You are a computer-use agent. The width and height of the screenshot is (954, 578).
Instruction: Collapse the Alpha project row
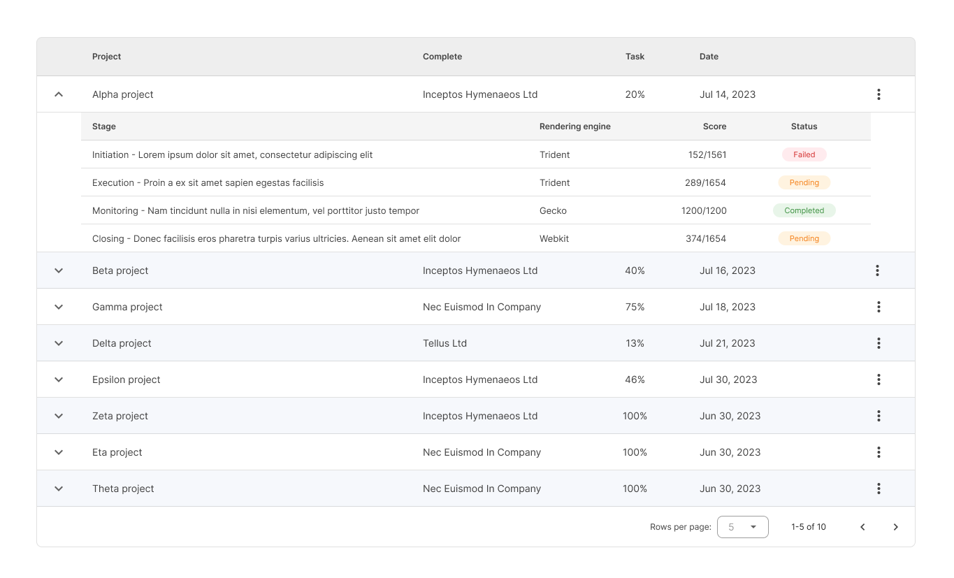[59, 94]
